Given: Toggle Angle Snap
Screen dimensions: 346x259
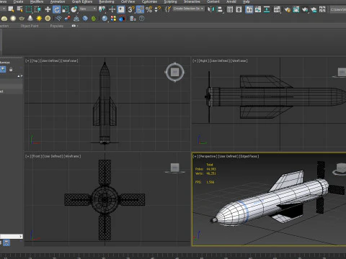Looking at the screenshot, I should click(140, 9).
